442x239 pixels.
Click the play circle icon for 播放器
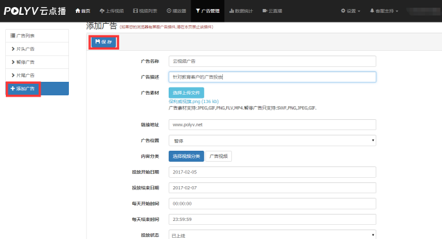pos(169,11)
